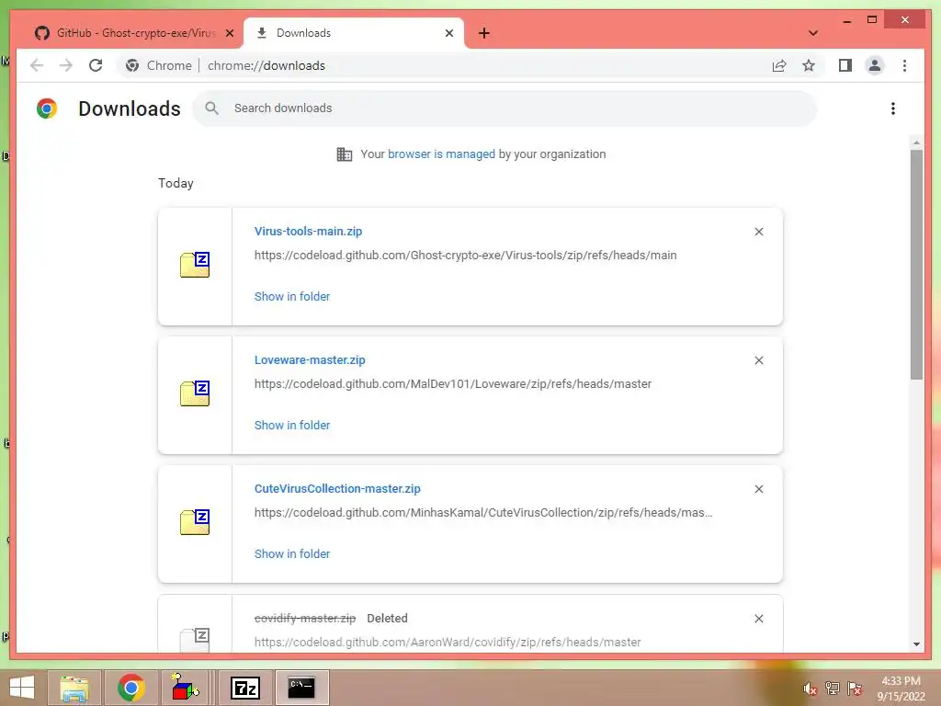Open the Windows Start button
This screenshot has height=706, width=941.
coord(22,688)
